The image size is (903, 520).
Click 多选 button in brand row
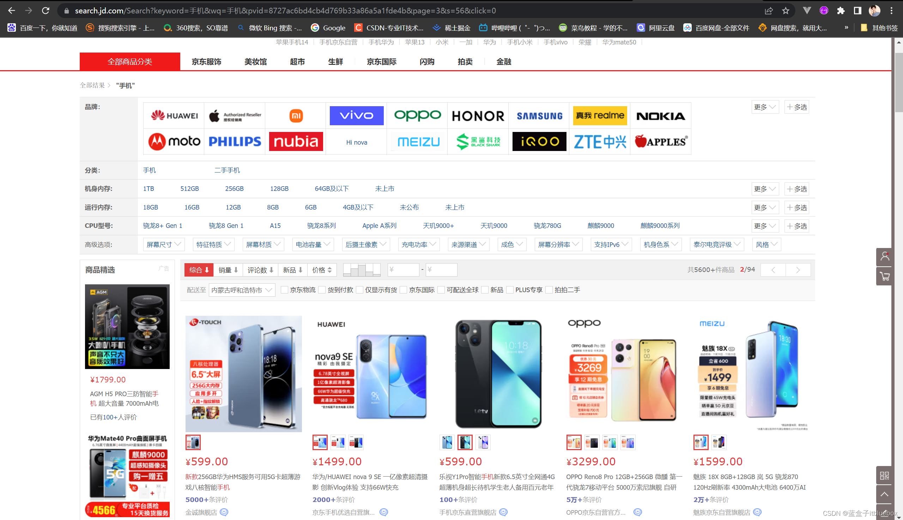796,107
